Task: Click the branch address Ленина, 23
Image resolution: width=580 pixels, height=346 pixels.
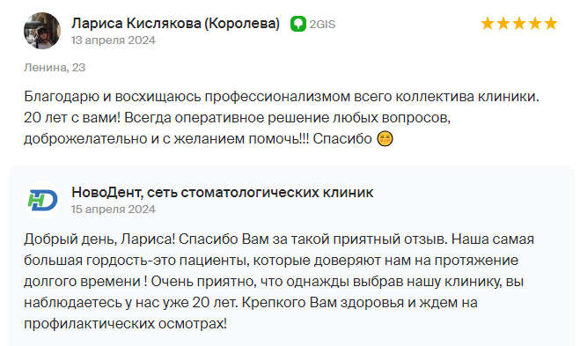Action: click(x=55, y=67)
